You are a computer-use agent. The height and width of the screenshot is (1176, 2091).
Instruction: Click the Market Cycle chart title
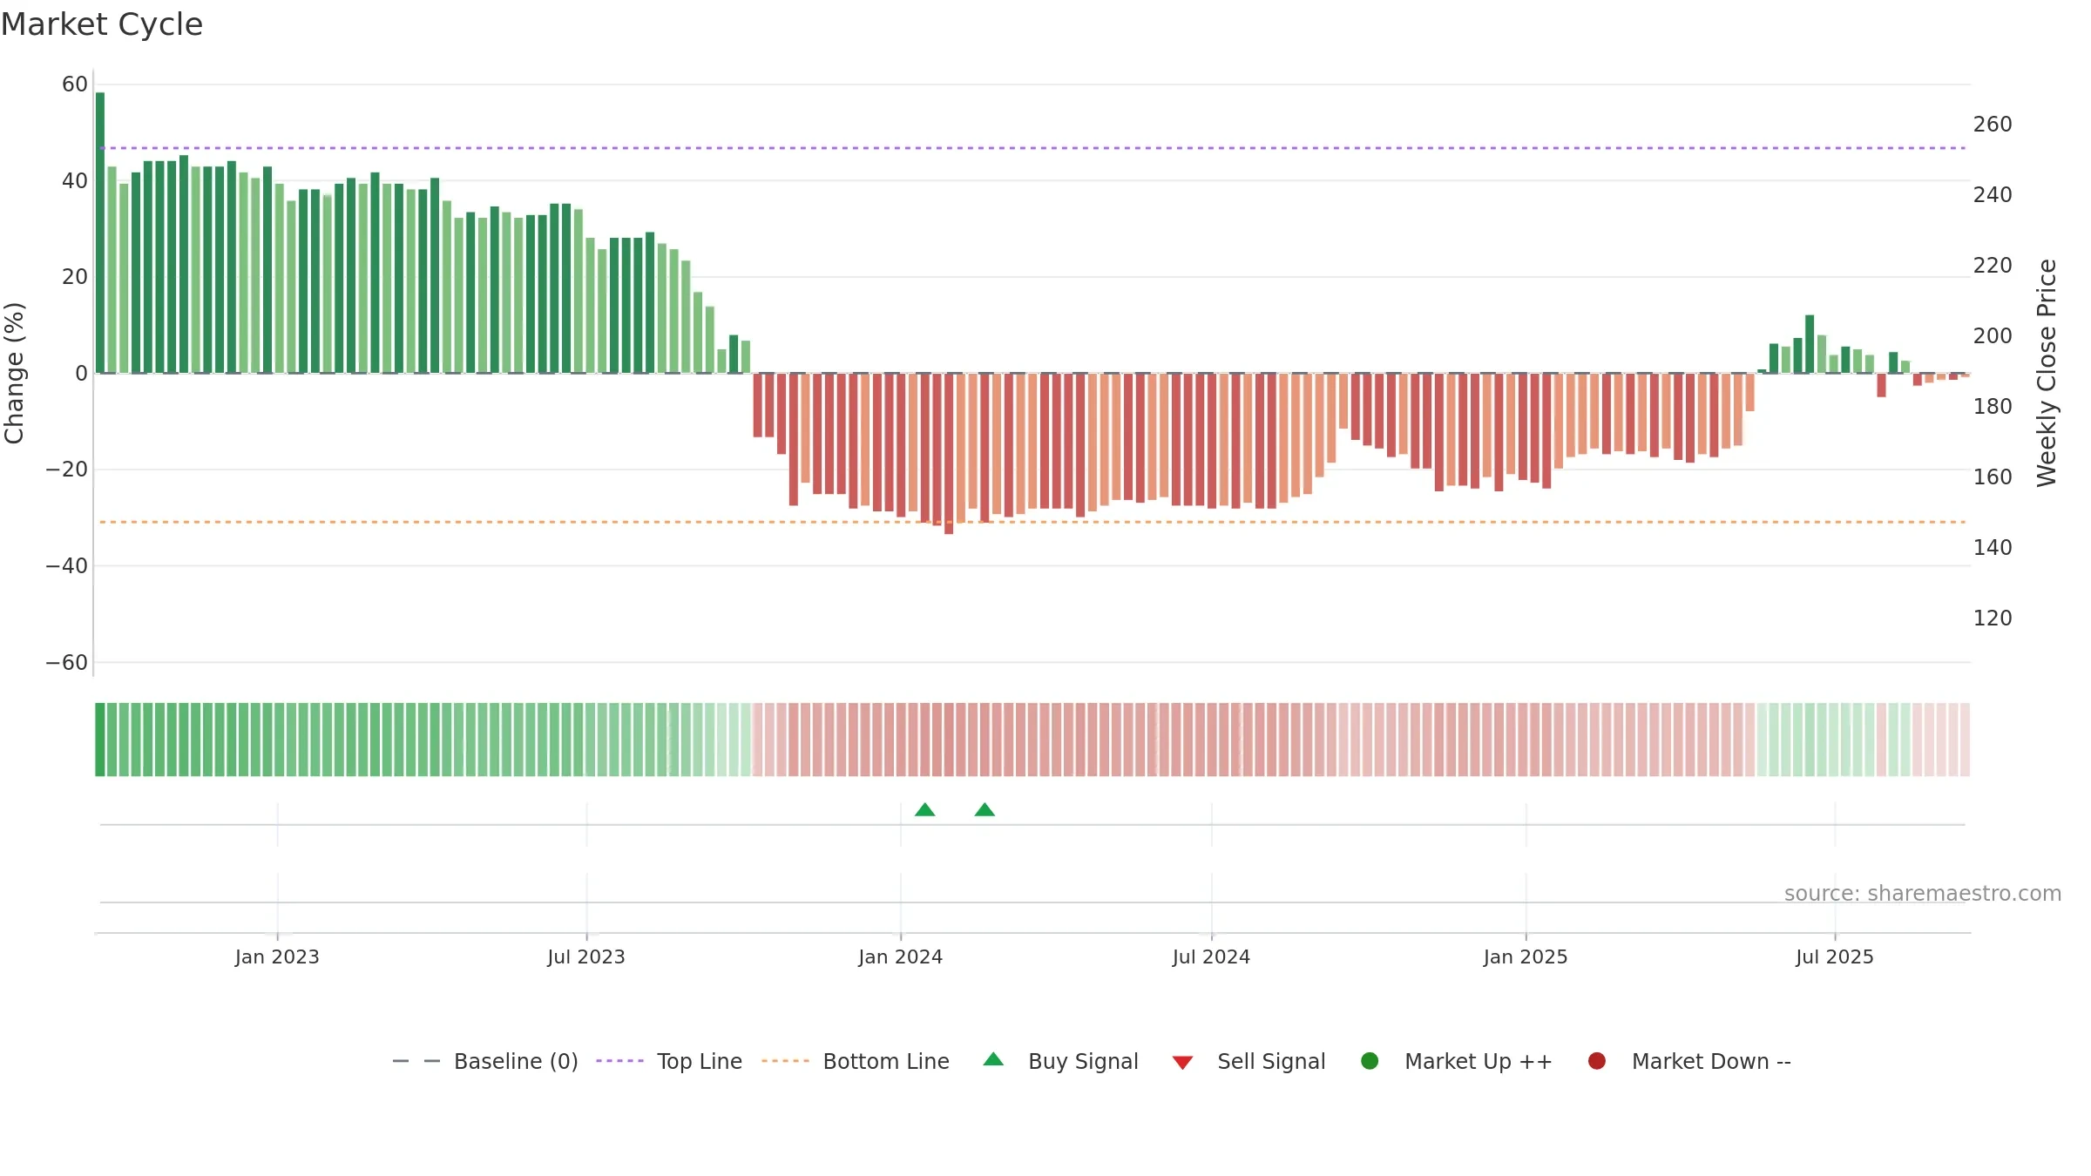102,24
